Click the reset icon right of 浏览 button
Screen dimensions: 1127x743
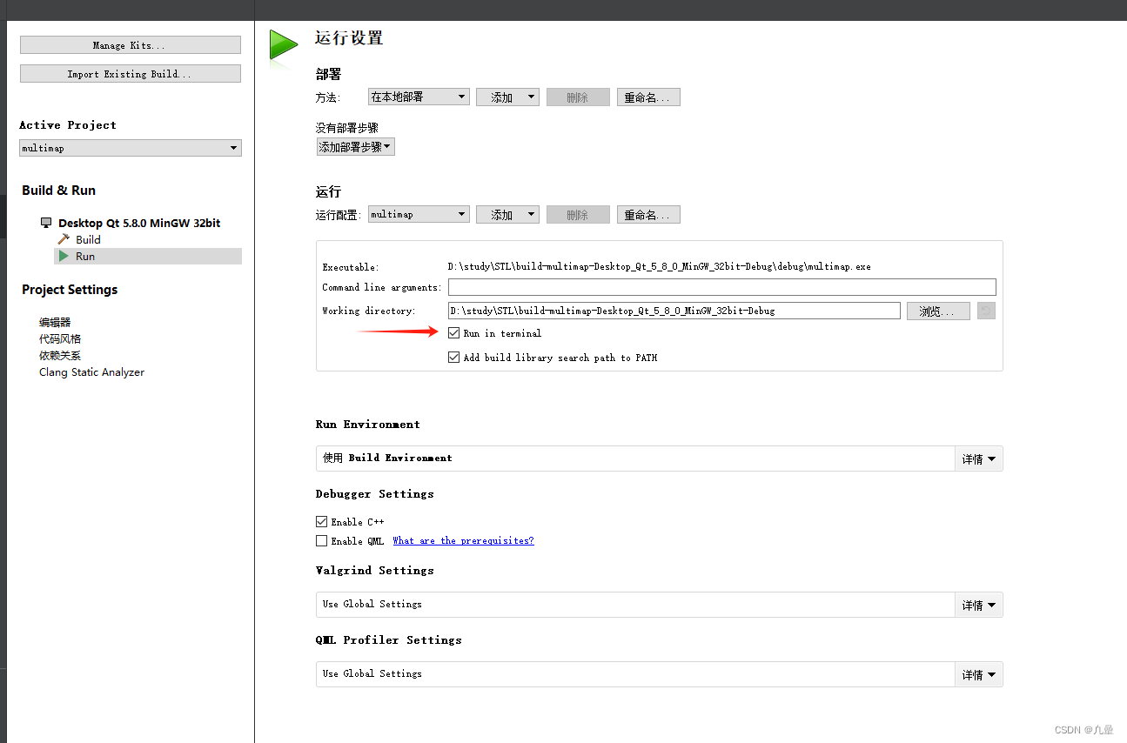click(x=984, y=310)
